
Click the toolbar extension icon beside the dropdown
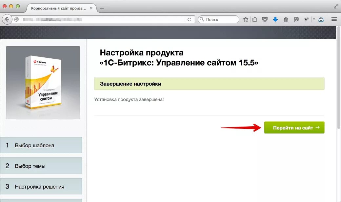[x=307, y=20]
